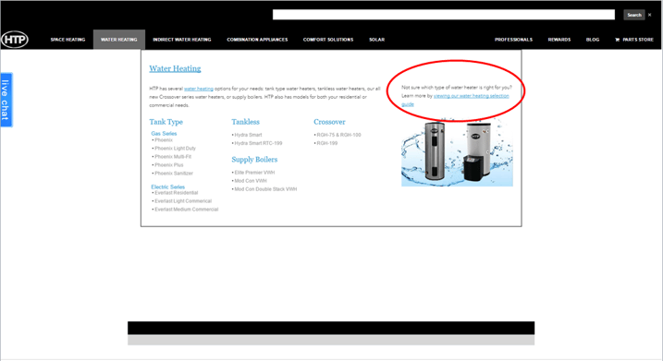
Task: Expand the Combination Appliances menu
Action: click(257, 40)
